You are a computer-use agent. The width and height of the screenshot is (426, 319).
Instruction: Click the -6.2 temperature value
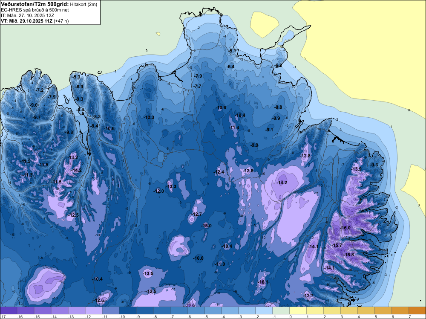[278, 65]
